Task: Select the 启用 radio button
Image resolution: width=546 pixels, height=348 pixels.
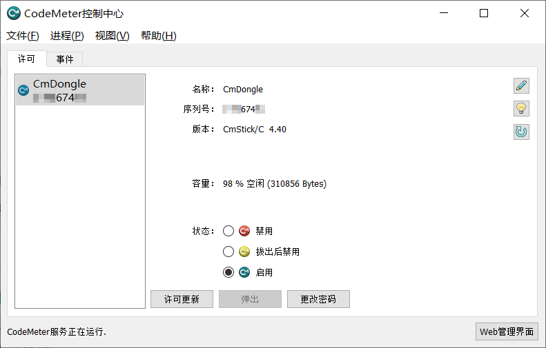Action: [x=228, y=272]
